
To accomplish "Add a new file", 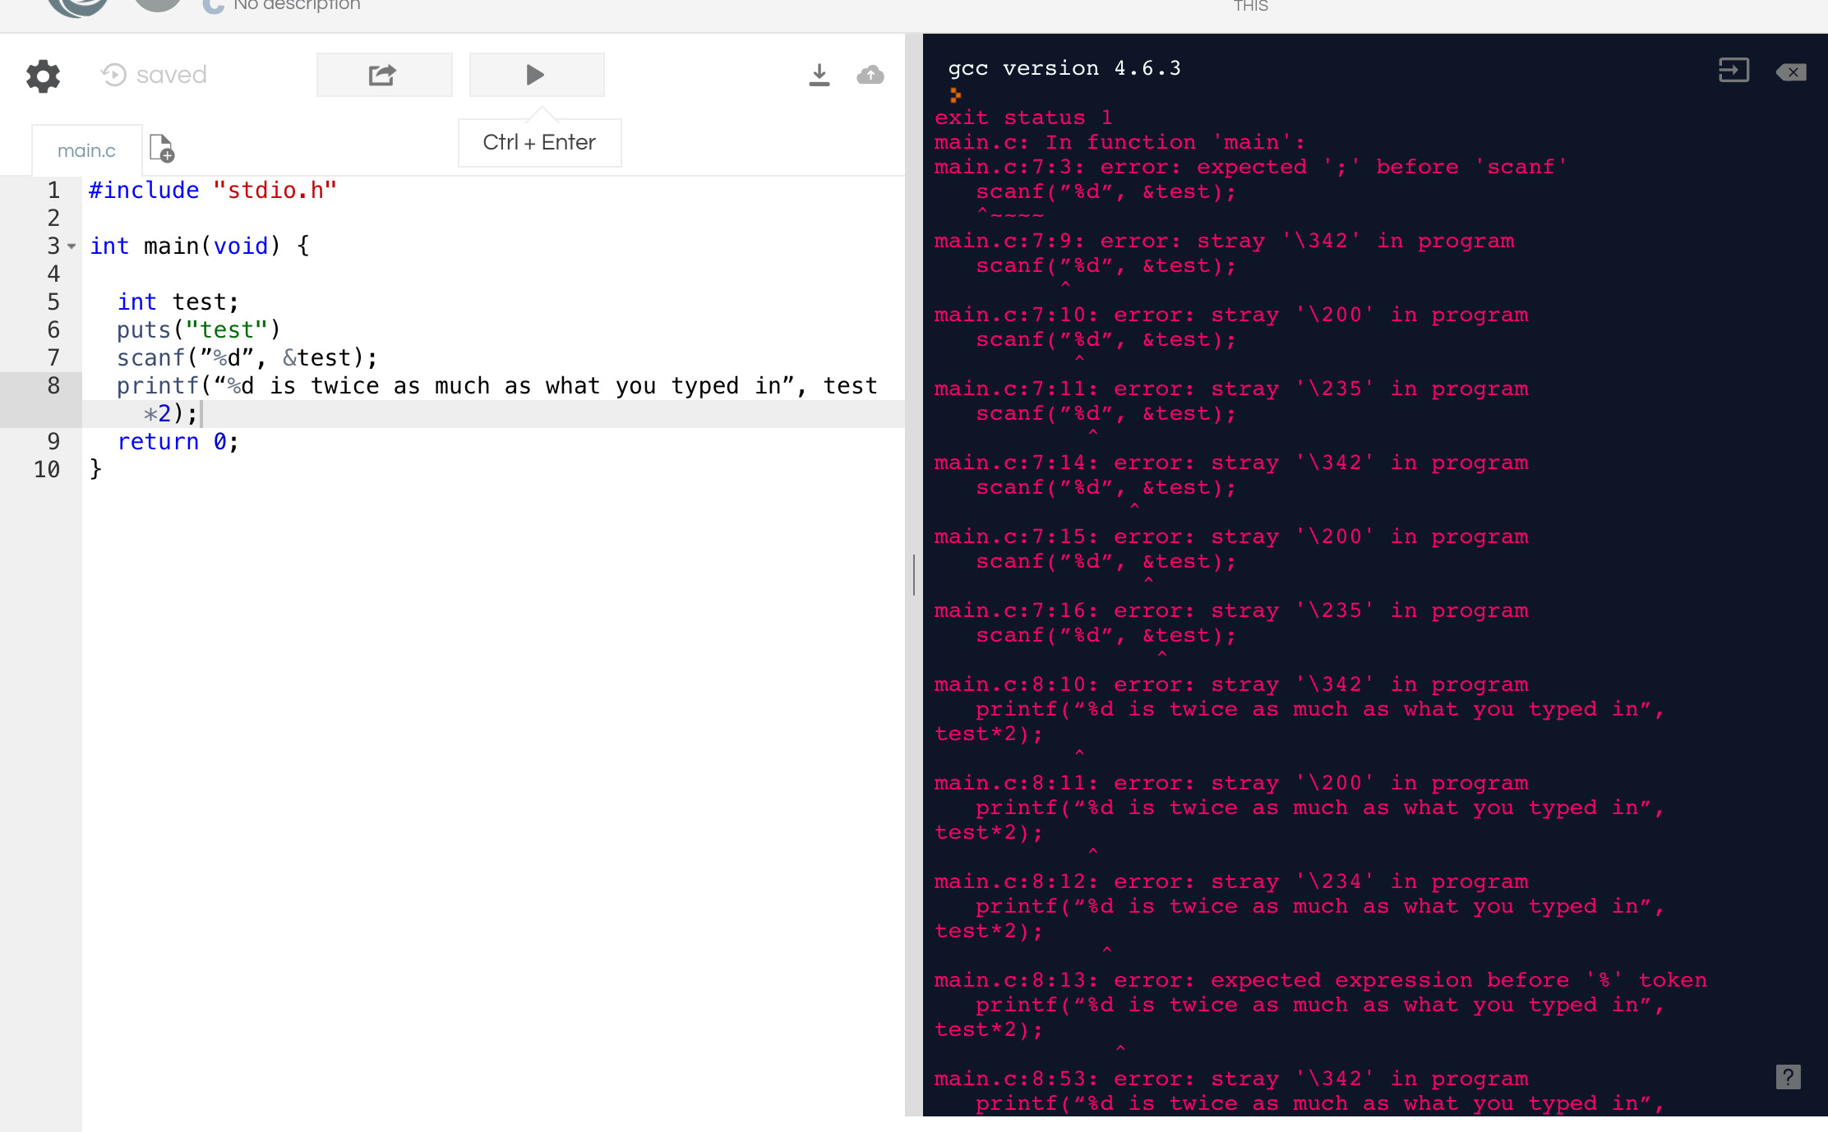I will pos(162,149).
